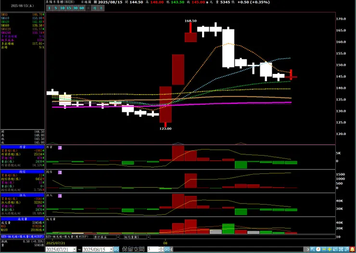Switch chart to 15-minute interval
This screenshot has height=253, width=356.
point(69,8)
